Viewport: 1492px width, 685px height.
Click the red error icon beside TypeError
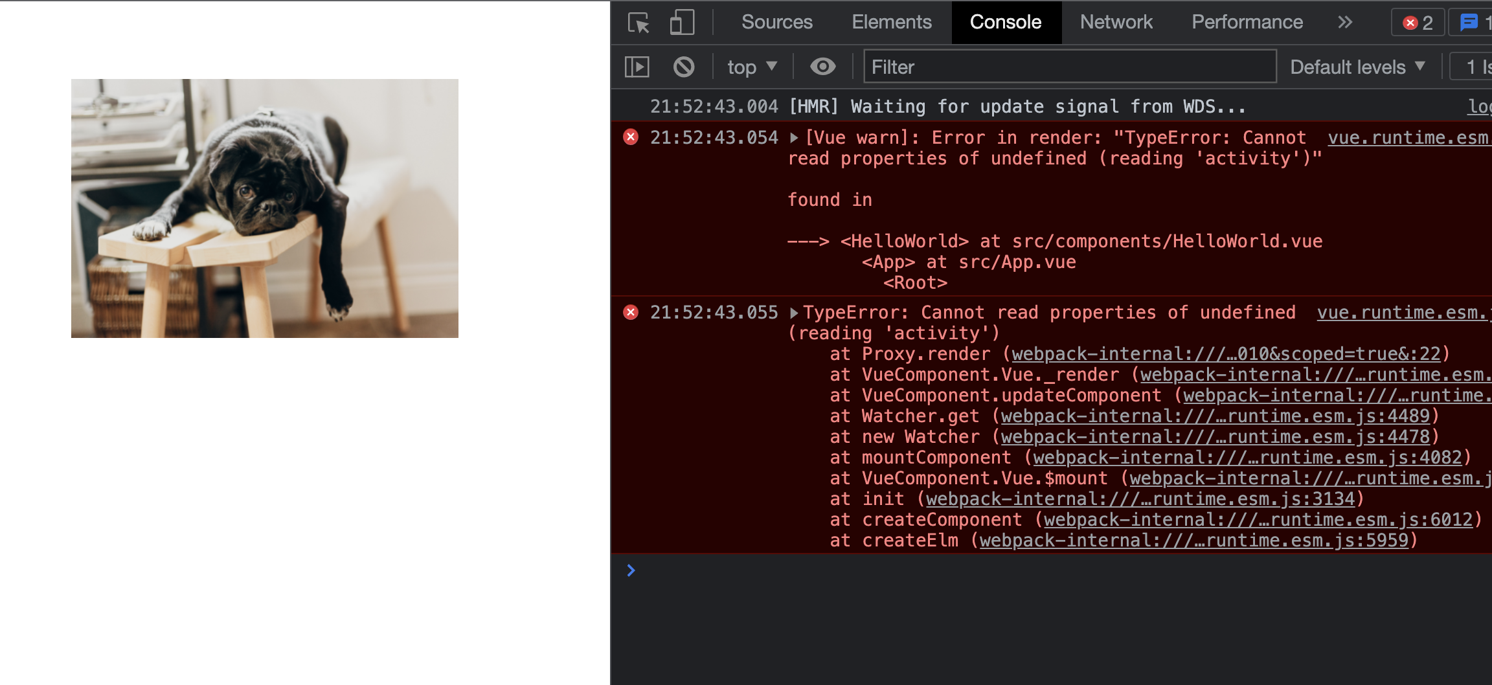631,313
